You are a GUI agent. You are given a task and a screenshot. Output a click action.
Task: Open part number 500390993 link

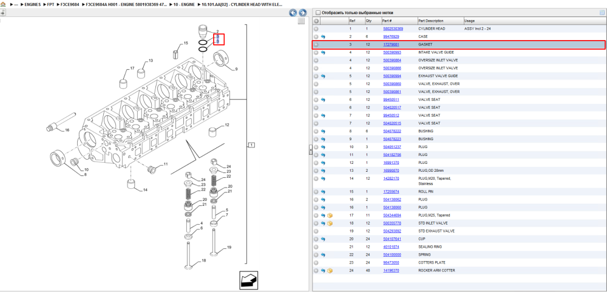tap(392, 52)
